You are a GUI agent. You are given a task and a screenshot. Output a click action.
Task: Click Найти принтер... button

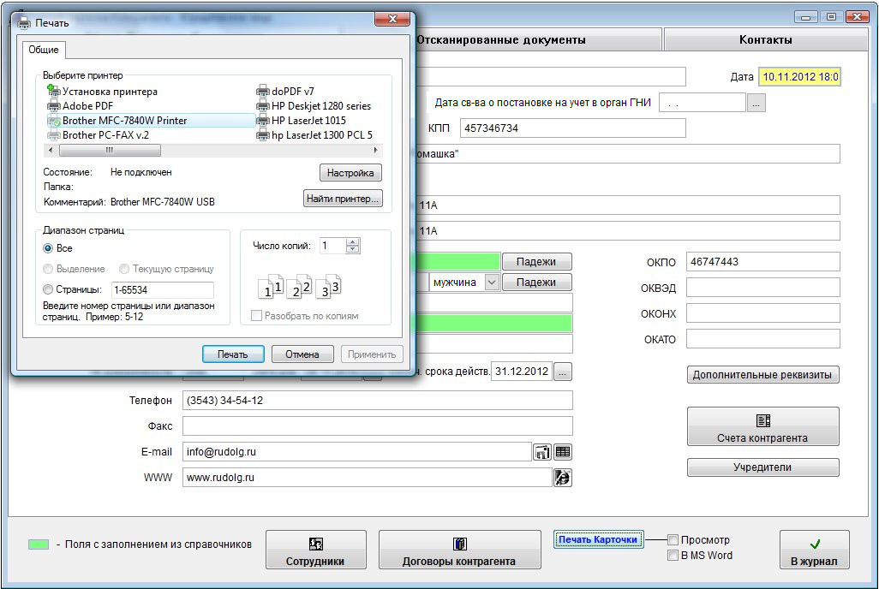click(x=343, y=199)
